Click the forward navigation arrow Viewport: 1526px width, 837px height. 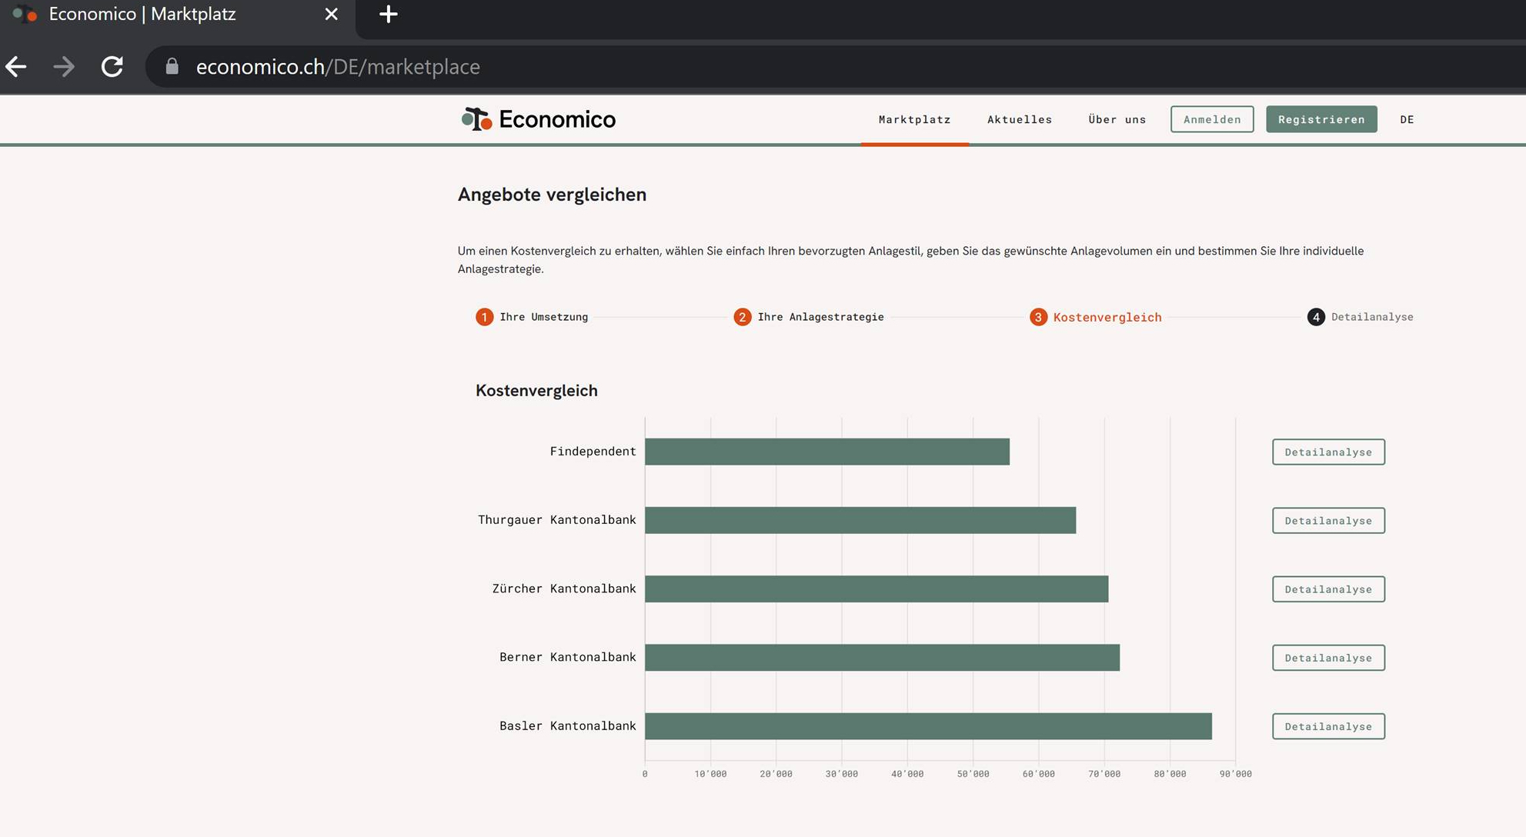point(64,67)
